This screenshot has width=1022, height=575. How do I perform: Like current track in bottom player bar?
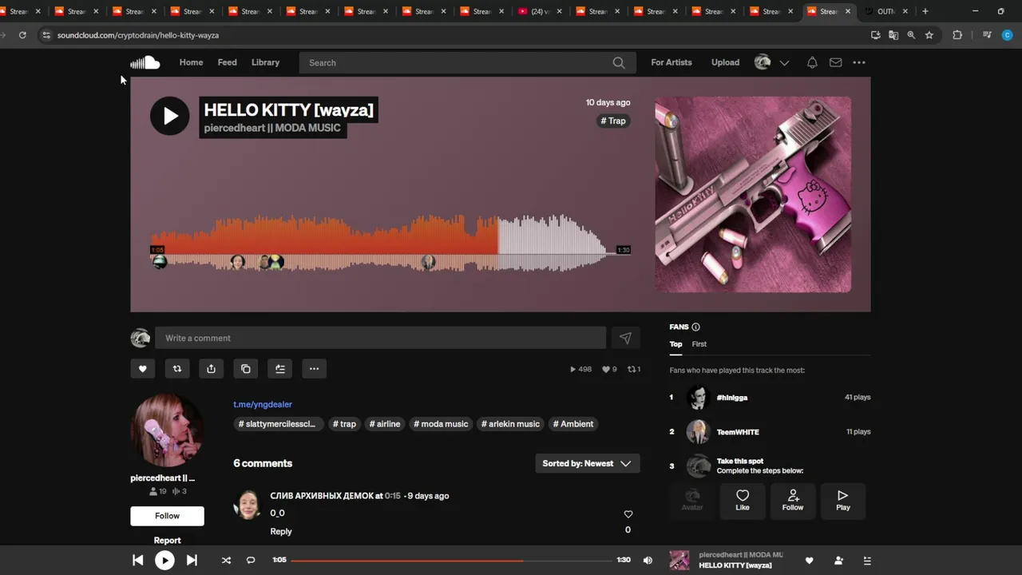pos(809,561)
